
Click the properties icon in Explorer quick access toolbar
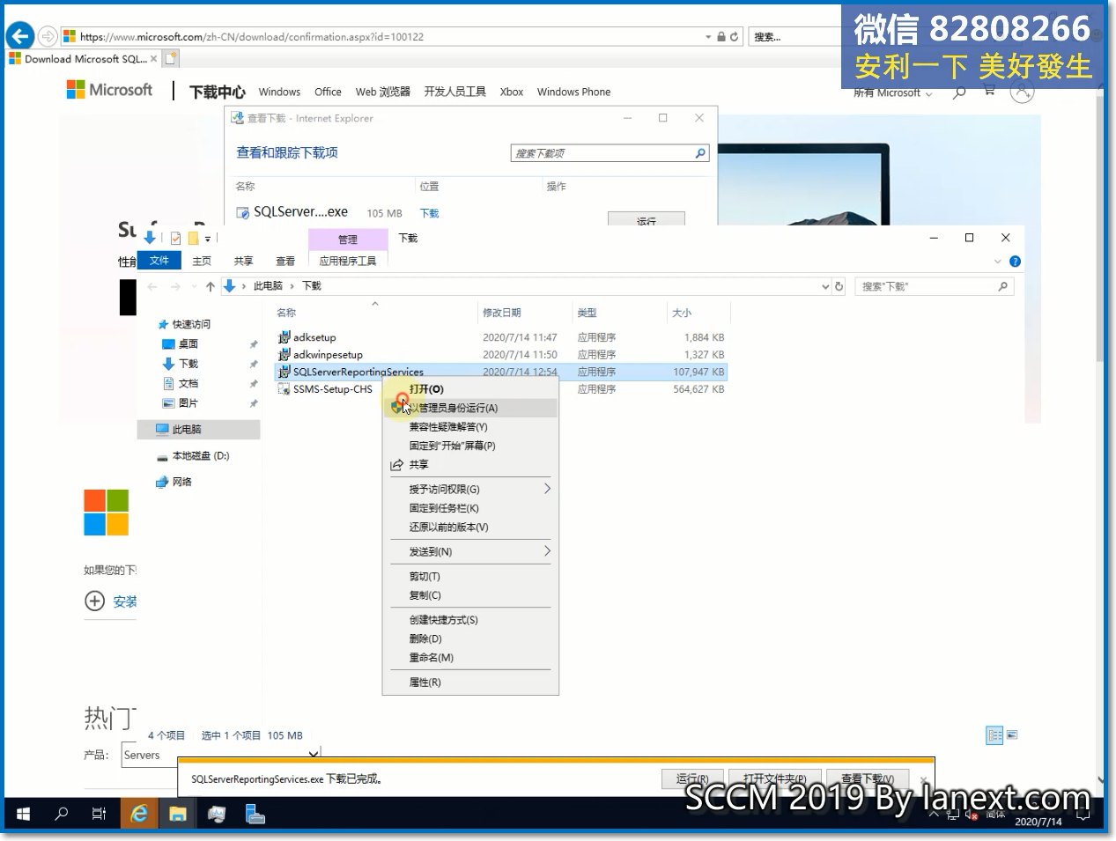click(x=175, y=238)
